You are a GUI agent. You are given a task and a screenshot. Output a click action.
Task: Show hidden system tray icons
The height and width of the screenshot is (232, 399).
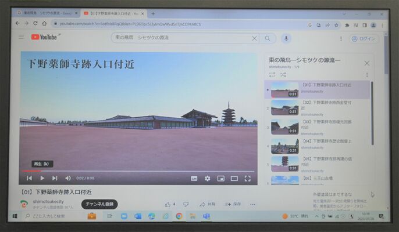pos(316,216)
